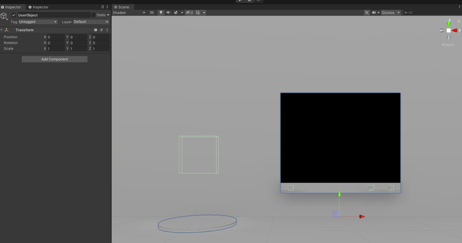Click the green Y move handle arrow
462x243 pixels.
click(x=339, y=193)
